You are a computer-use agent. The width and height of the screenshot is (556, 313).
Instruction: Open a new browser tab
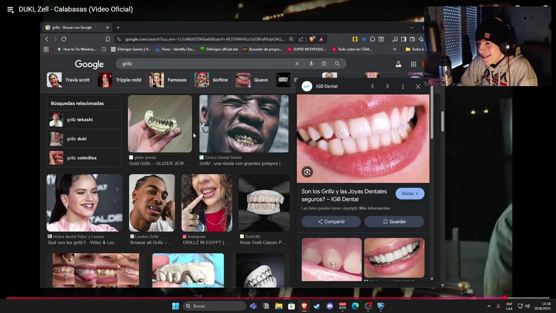click(118, 27)
